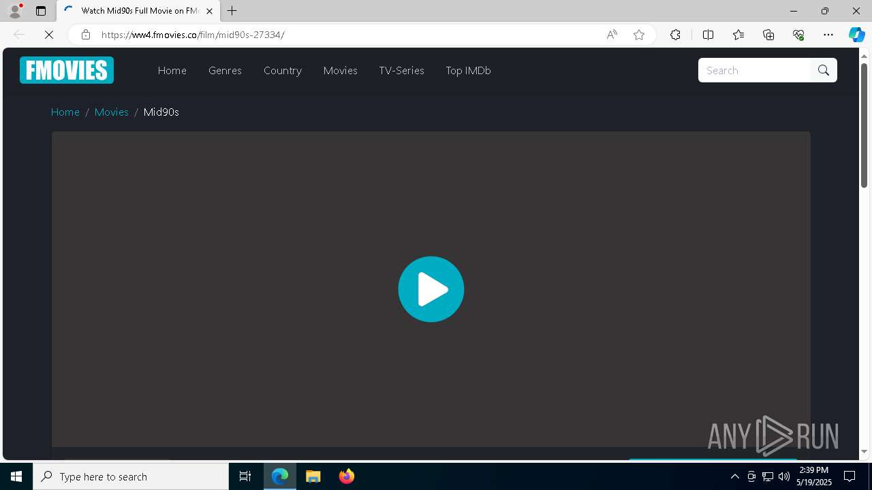
Task: Open the notification center
Action: tap(850, 476)
